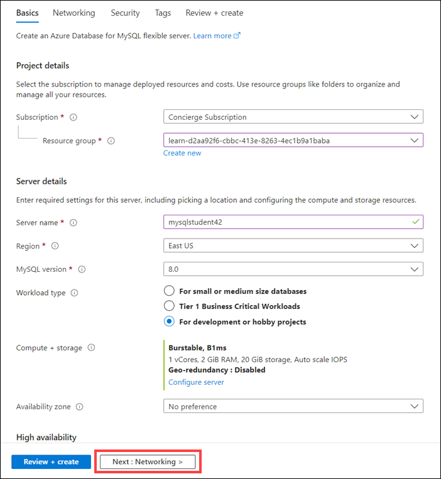Viewport: 441px width, 479px height.
Task: Click the Workload type info icon
Action: coord(75,293)
